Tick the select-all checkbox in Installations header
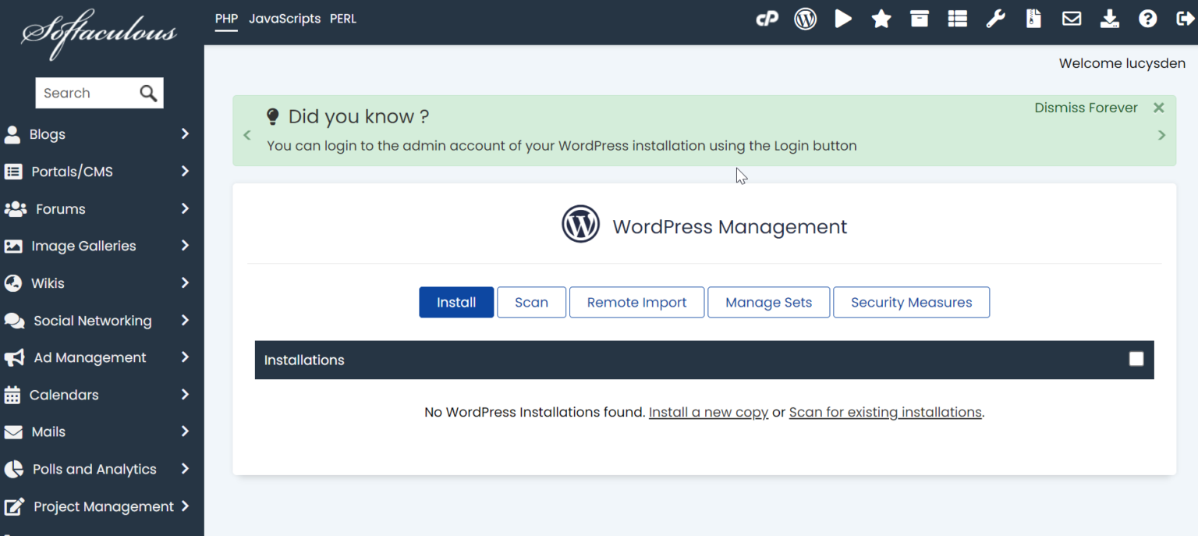Viewport: 1198px width, 536px height. coord(1136,359)
